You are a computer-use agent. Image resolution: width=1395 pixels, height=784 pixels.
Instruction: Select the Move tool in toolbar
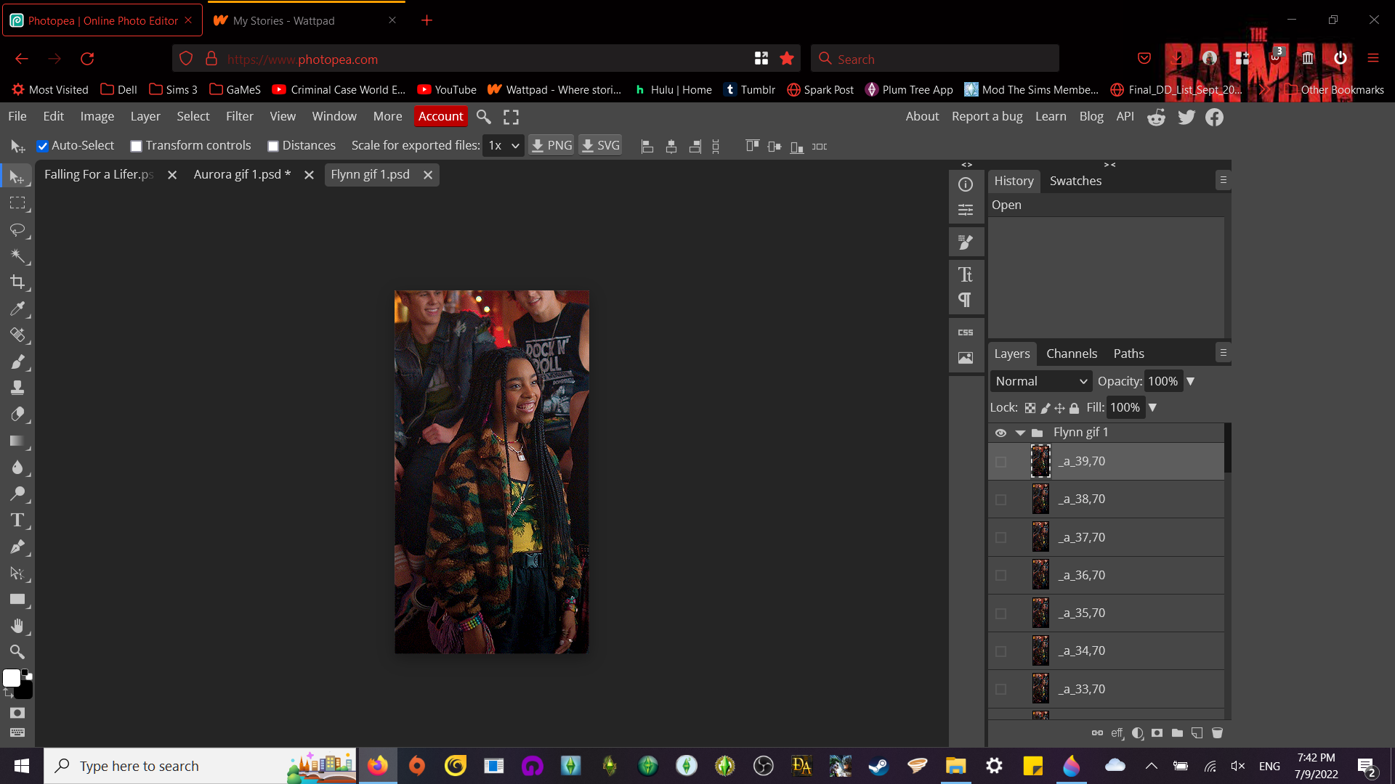pos(17,176)
